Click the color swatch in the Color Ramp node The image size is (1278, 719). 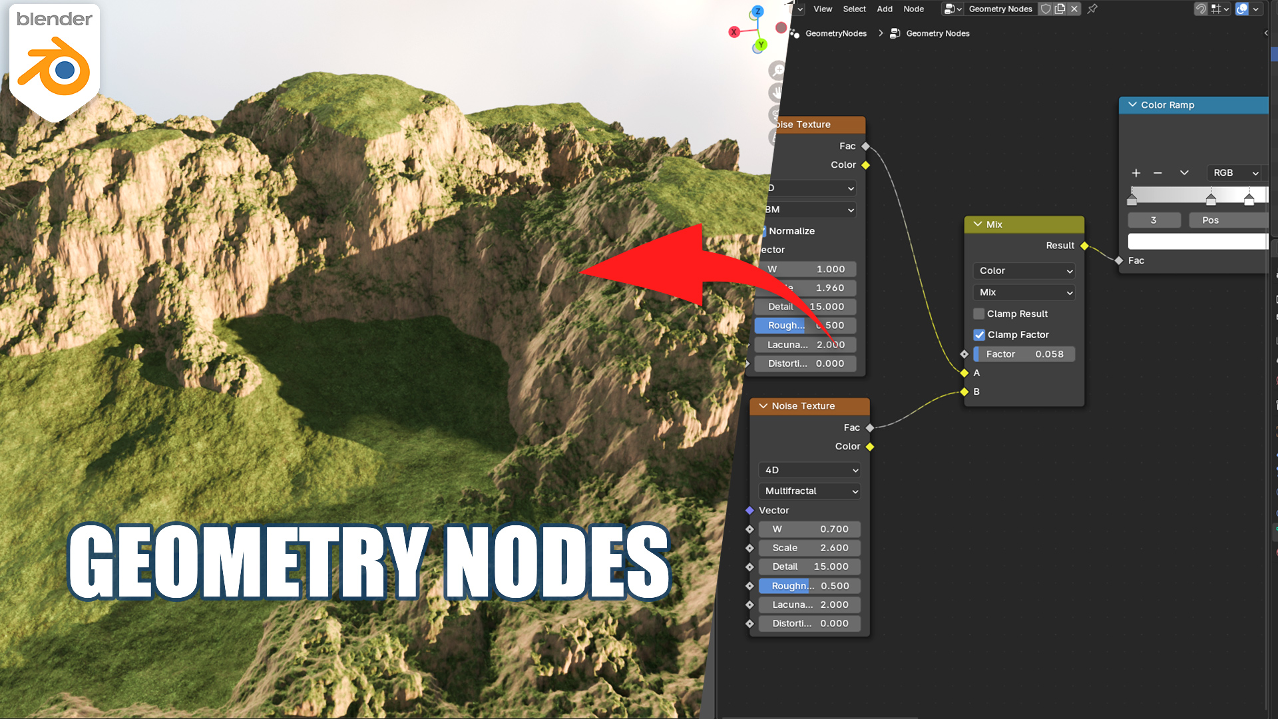(x=1197, y=241)
